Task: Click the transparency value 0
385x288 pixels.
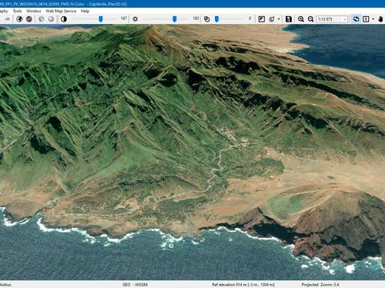Action: point(249,18)
